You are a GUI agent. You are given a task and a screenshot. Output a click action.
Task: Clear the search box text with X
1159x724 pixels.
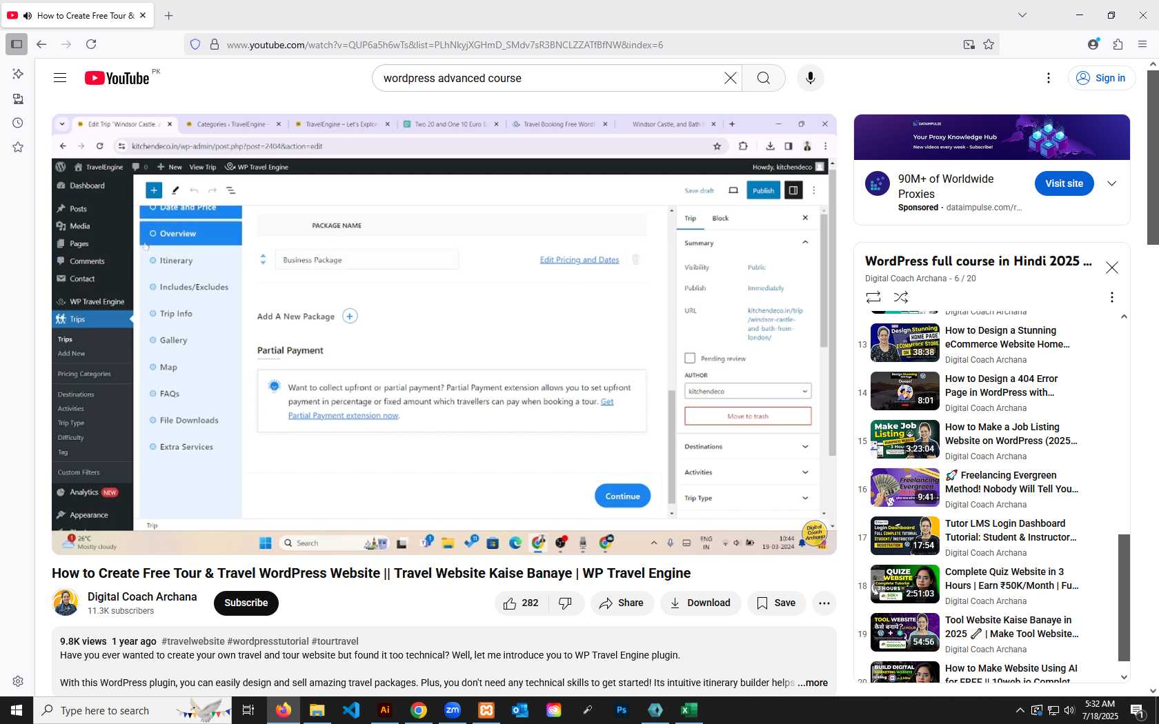point(730,78)
